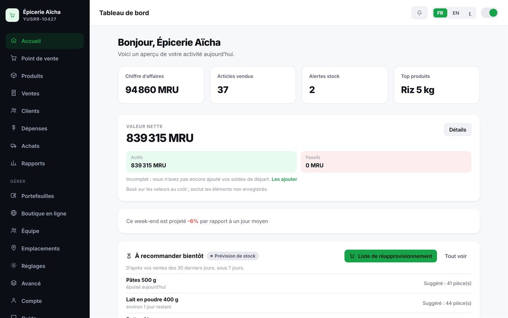Screen dimensions: 508x318
Task: Open Point de vente menu label
Action: tap(40, 58)
